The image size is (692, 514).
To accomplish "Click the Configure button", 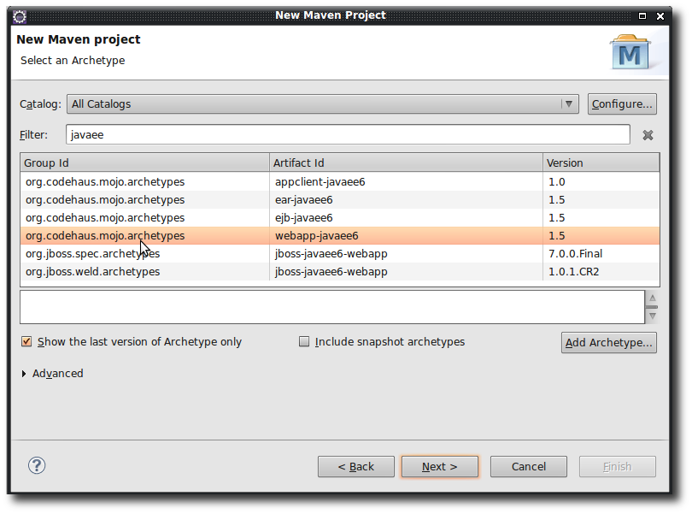I will [x=621, y=103].
